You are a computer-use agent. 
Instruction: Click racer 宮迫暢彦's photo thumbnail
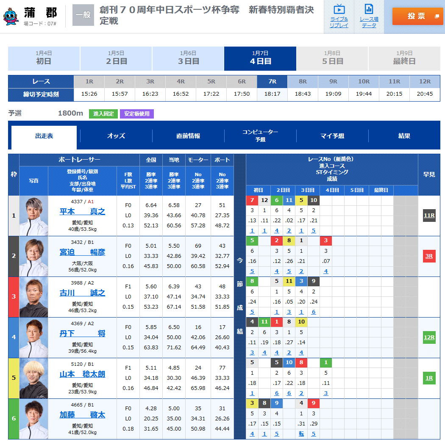click(x=33, y=256)
